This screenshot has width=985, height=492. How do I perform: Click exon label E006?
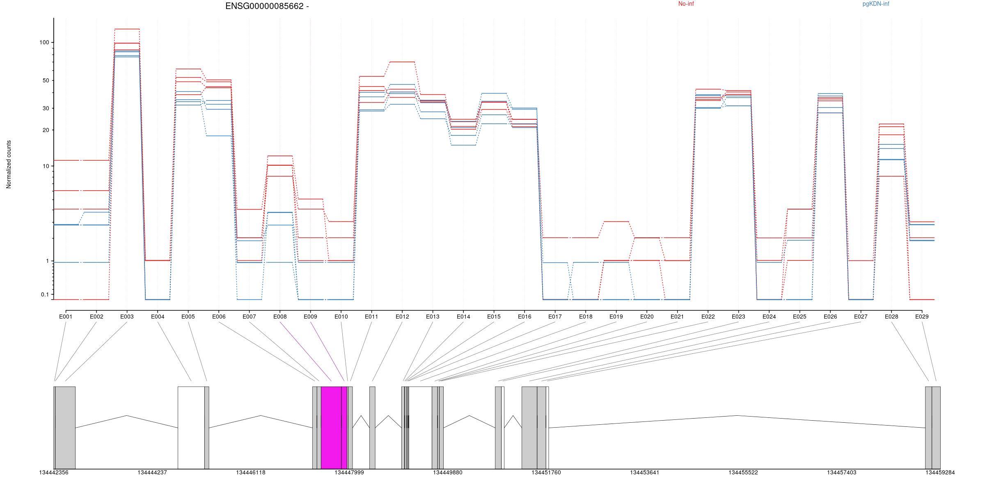click(219, 317)
